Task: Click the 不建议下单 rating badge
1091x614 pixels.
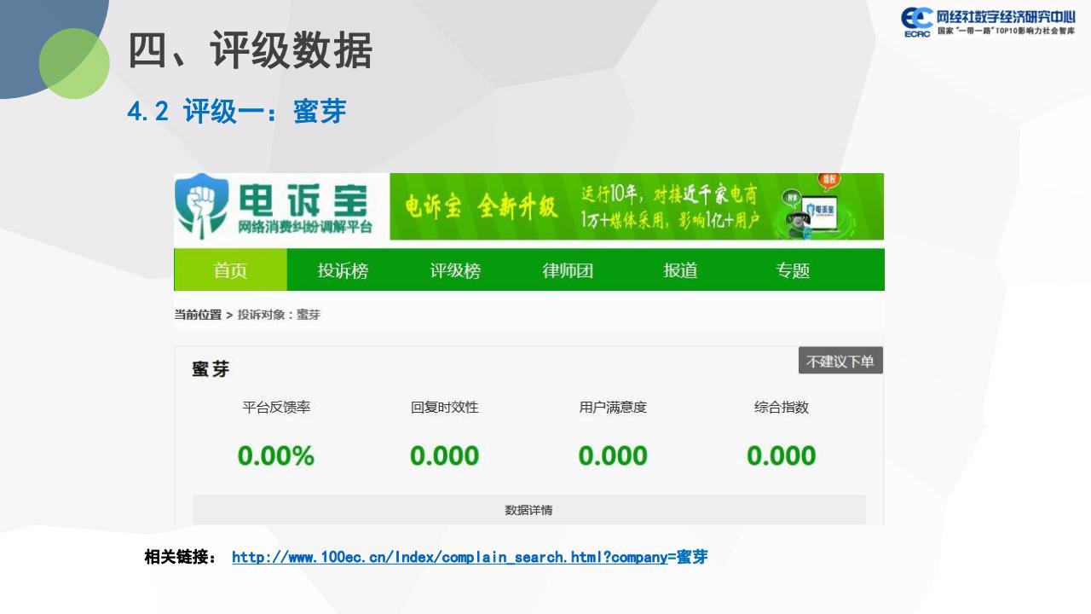Action: (840, 361)
